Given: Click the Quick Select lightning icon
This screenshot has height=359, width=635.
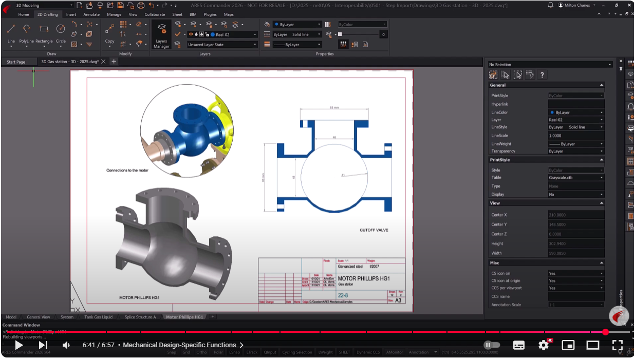Looking at the screenshot, I should pos(530,75).
